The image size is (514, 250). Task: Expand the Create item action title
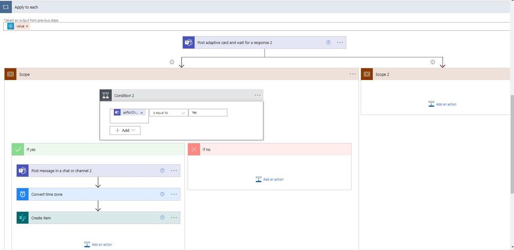(x=41, y=218)
